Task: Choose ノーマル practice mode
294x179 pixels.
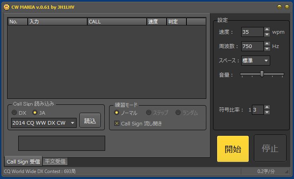Action: [116, 113]
